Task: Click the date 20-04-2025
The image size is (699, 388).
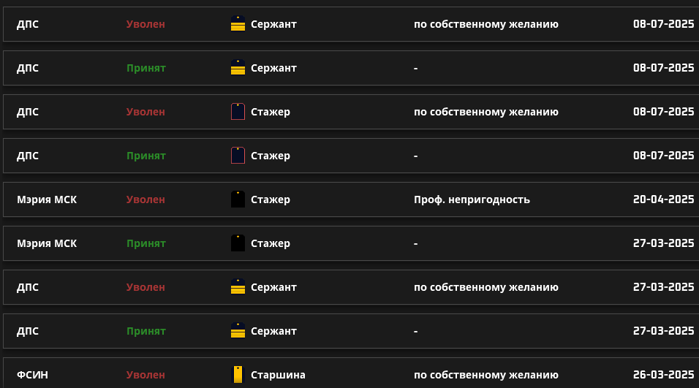Action: click(x=663, y=199)
